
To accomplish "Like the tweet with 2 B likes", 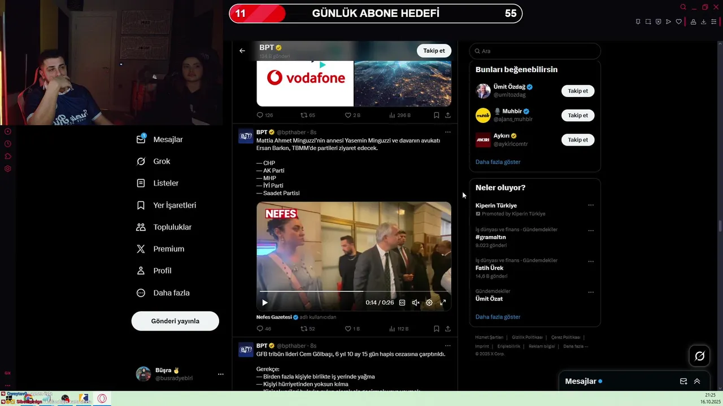I will point(352,115).
